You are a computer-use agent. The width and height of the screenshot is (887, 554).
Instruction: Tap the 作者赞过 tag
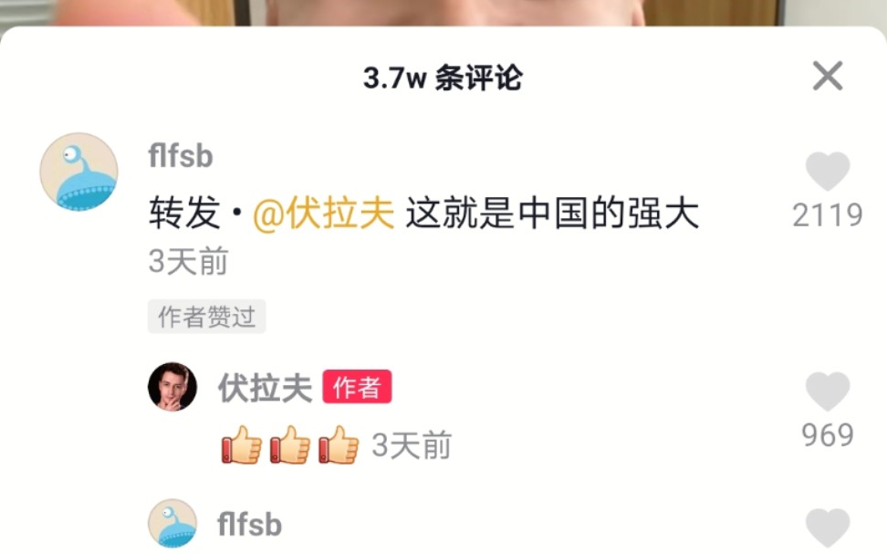point(206,317)
